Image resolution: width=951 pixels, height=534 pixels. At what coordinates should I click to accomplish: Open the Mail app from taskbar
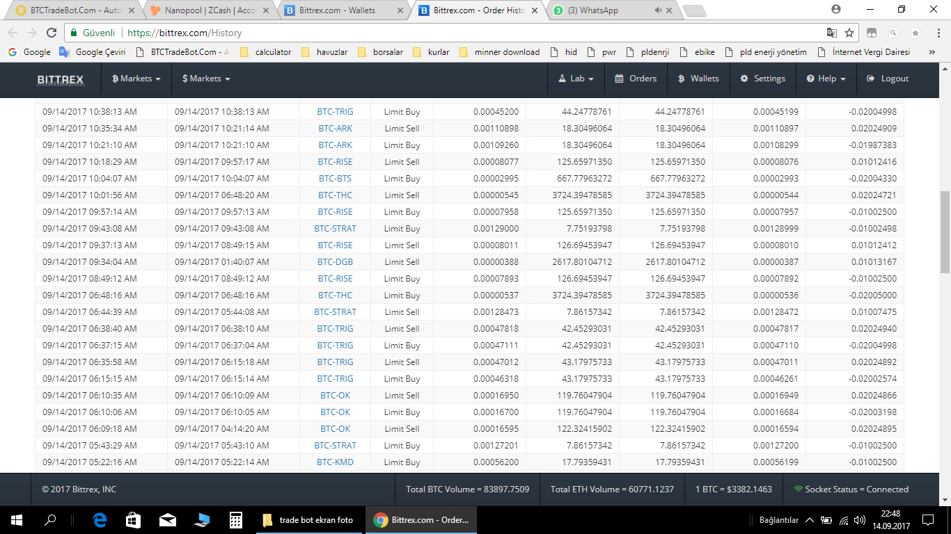(167, 519)
